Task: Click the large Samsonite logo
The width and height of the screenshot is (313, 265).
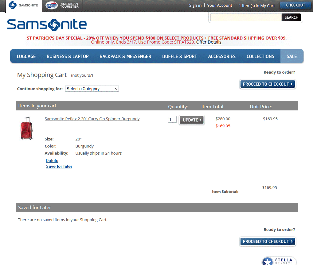Action: coord(47,25)
